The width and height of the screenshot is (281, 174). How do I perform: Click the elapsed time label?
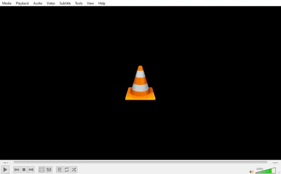[x=6, y=163]
